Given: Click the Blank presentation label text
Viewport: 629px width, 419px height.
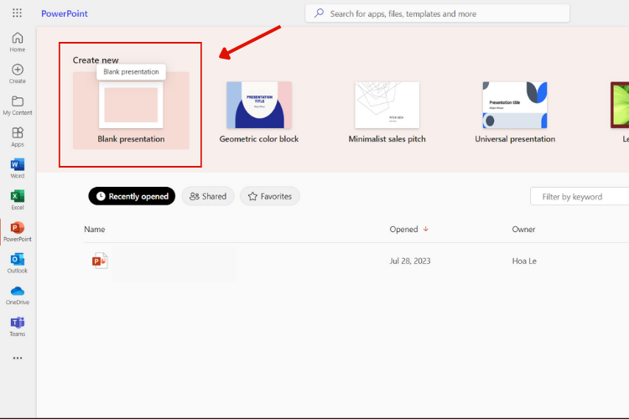Looking at the screenshot, I should 131,139.
